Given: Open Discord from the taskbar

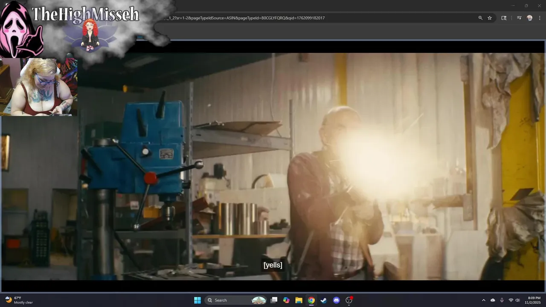Looking at the screenshot, I should pyautogui.click(x=336, y=300).
